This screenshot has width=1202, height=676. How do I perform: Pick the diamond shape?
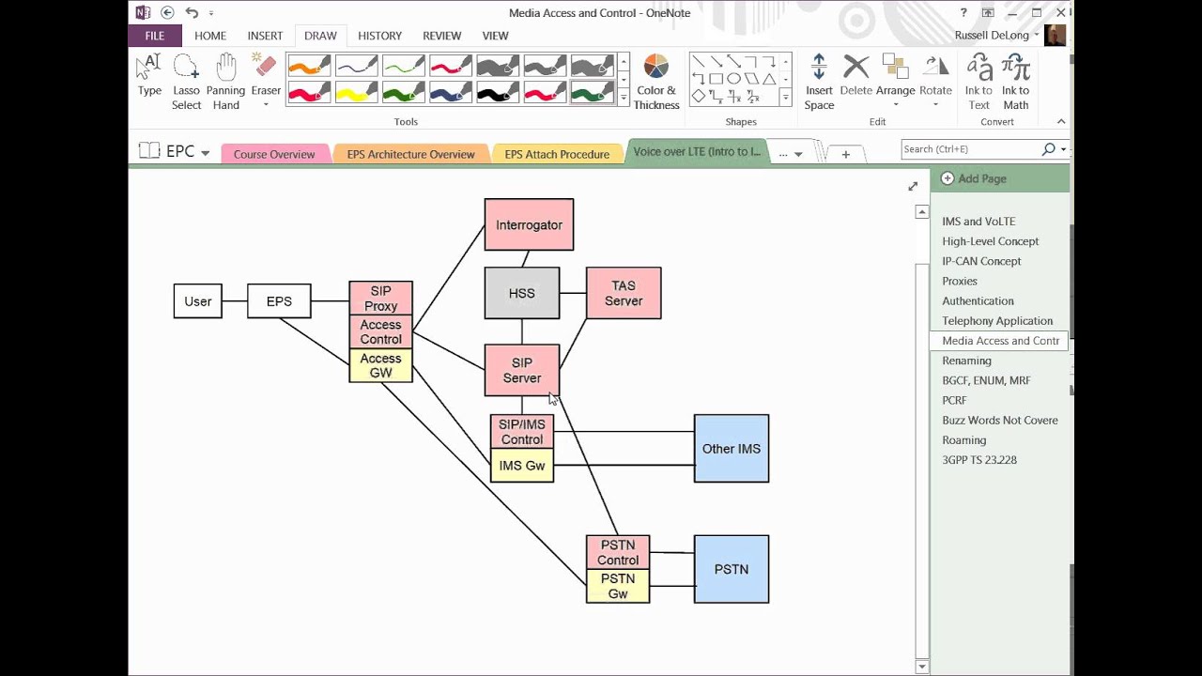pos(698,96)
